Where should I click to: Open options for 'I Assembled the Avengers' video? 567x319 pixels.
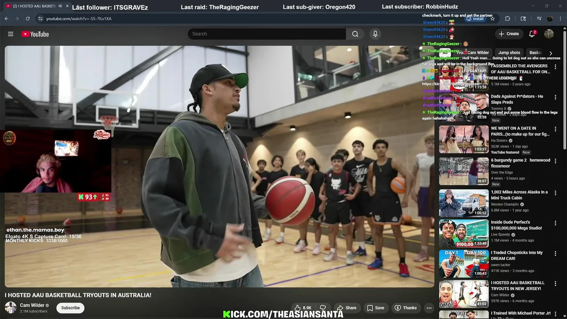(x=555, y=67)
